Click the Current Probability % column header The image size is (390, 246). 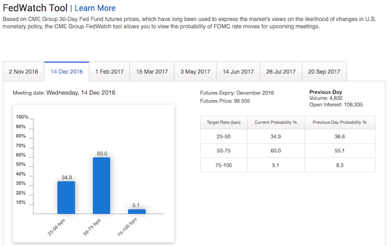(276, 122)
